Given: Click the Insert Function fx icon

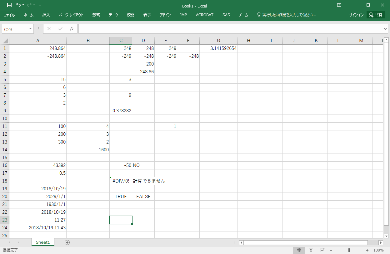Looking at the screenshot, I should pyautogui.click(x=71, y=29).
